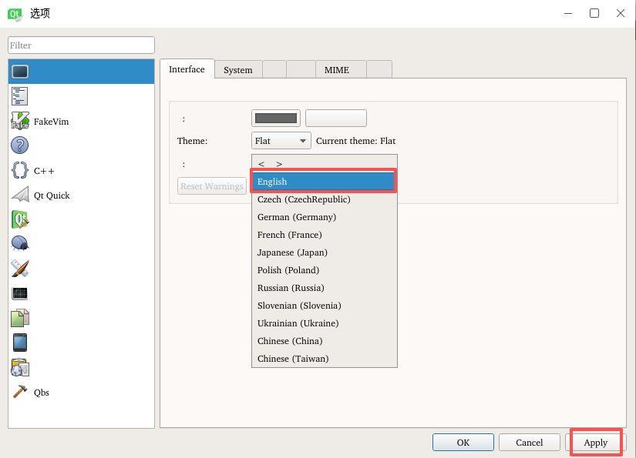Open the Help category question-mark icon

pyautogui.click(x=19, y=145)
